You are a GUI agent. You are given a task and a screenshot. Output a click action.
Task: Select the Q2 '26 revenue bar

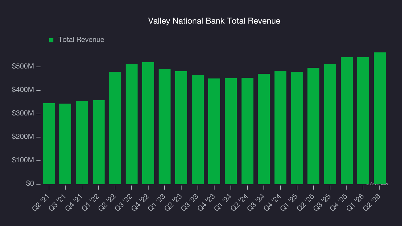coord(380,118)
